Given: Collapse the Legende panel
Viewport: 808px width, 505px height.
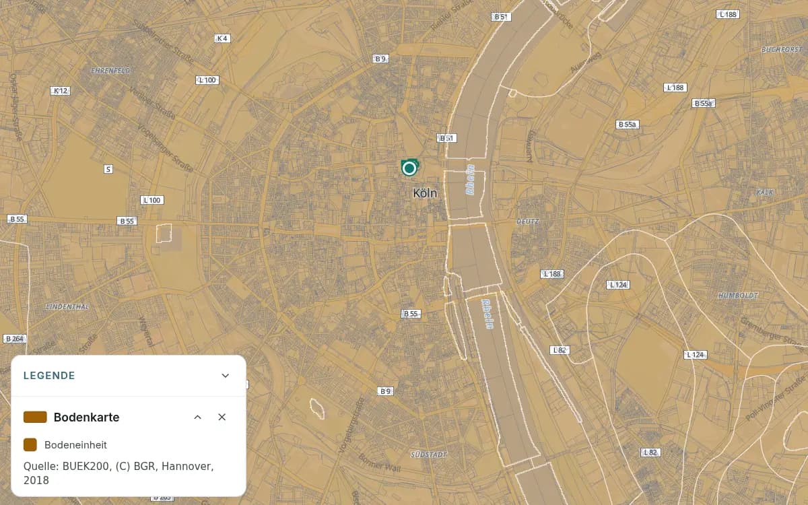Looking at the screenshot, I should click(x=226, y=376).
